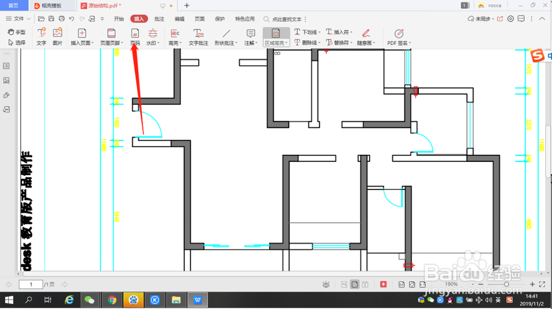Switch to the 页面 ribbon tab
This screenshot has height=309, width=552.
(200, 19)
